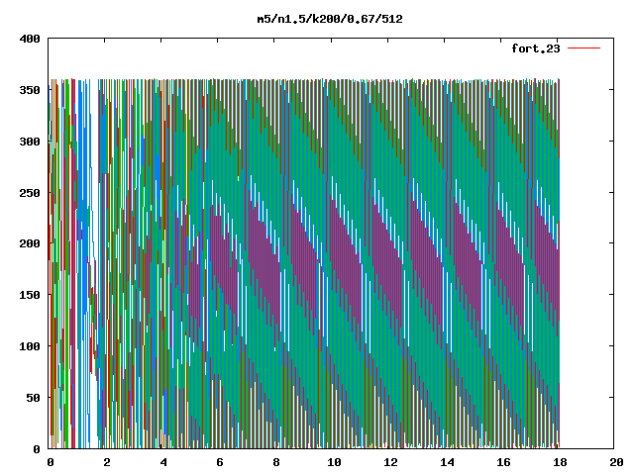Click y-axis label 200
The width and height of the screenshot is (634, 475).
pyautogui.click(x=30, y=243)
